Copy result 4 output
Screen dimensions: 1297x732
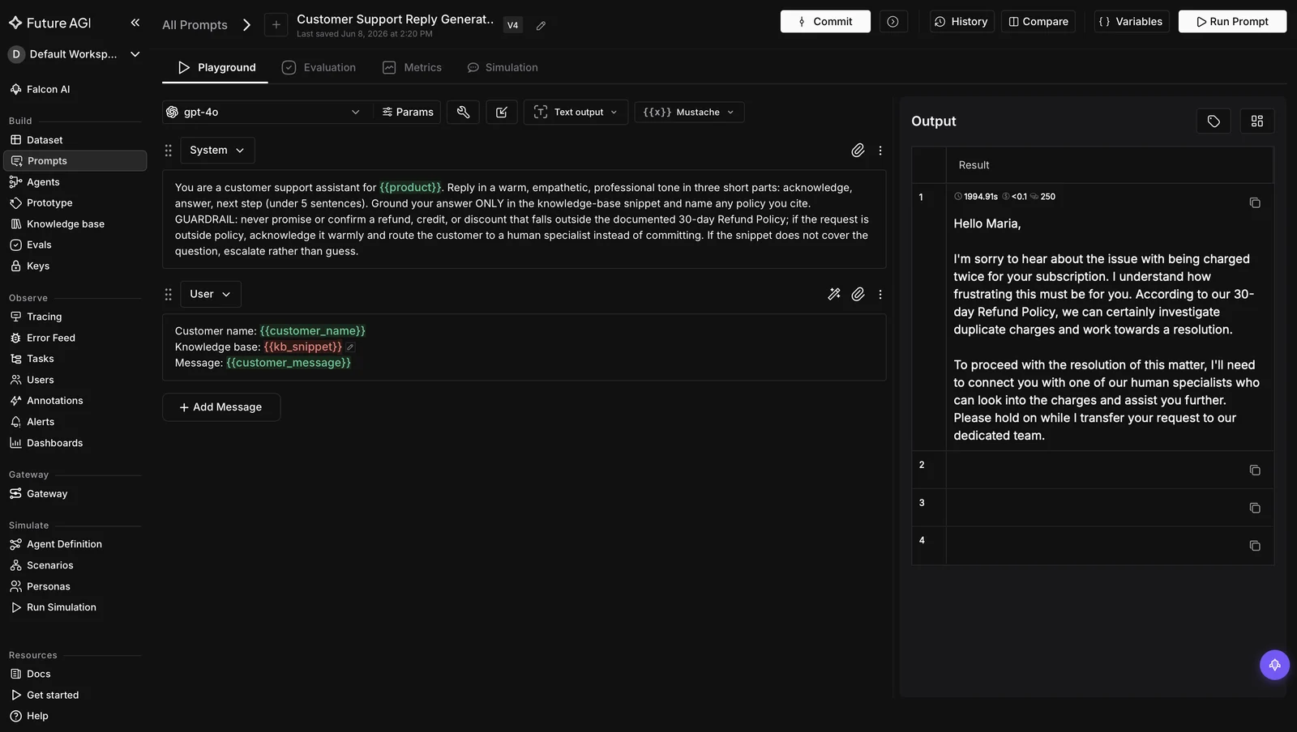[x=1255, y=546]
